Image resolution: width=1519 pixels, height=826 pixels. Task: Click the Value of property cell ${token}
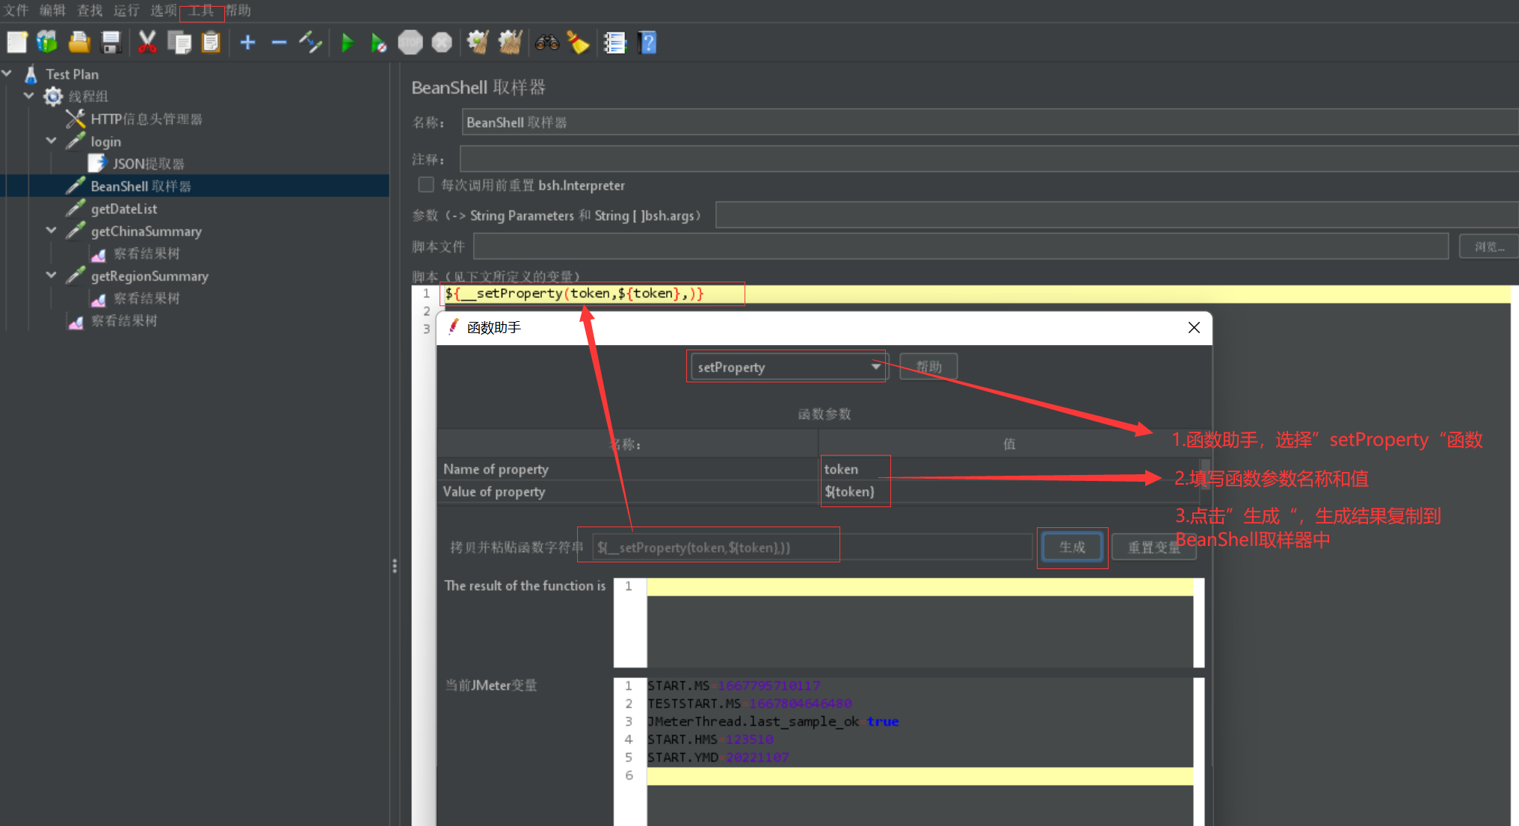click(1009, 491)
